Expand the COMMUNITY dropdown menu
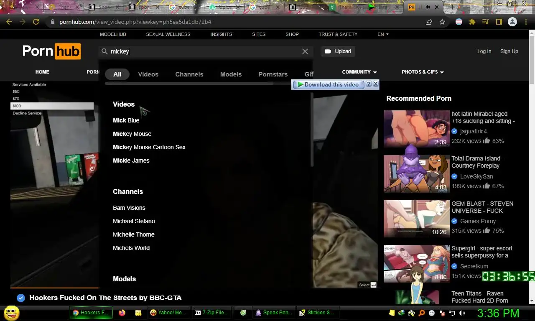The image size is (535, 321). tap(359, 72)
